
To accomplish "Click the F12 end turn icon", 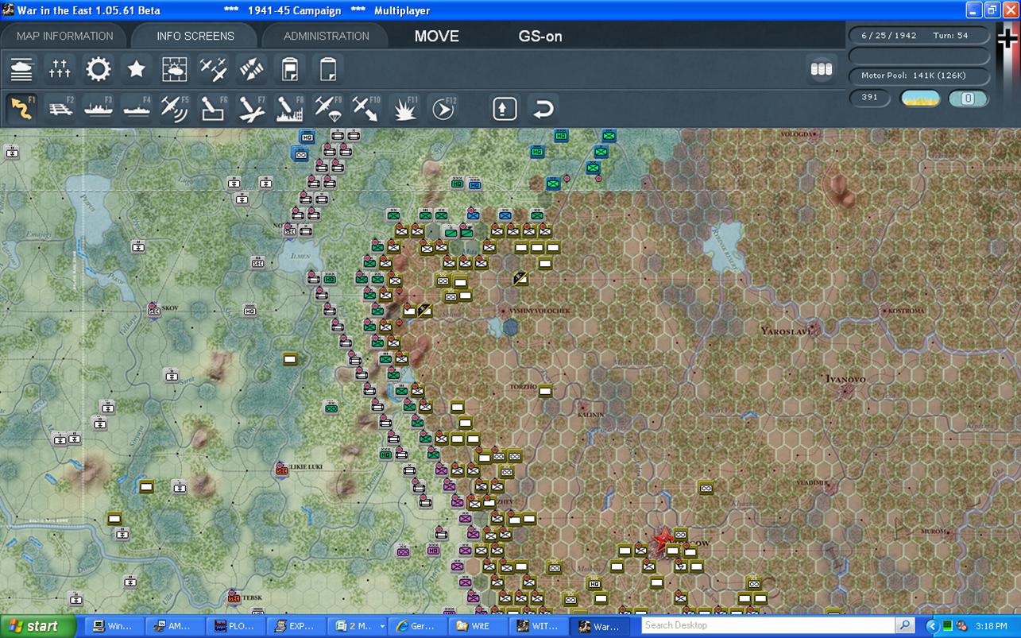I will 443,108.
